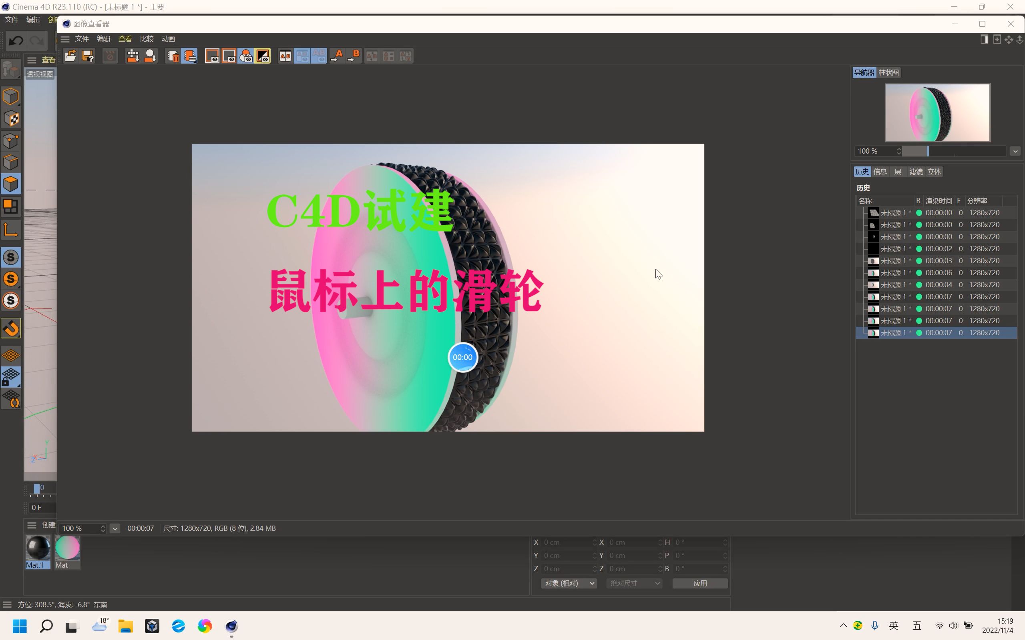Save the rendered image with Save As icon
Viewport: 1025px width, 640px height.
click(87, 56)
